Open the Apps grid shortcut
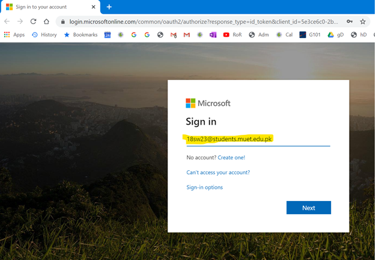Screen dimensions: 376x260 [14, 35]
